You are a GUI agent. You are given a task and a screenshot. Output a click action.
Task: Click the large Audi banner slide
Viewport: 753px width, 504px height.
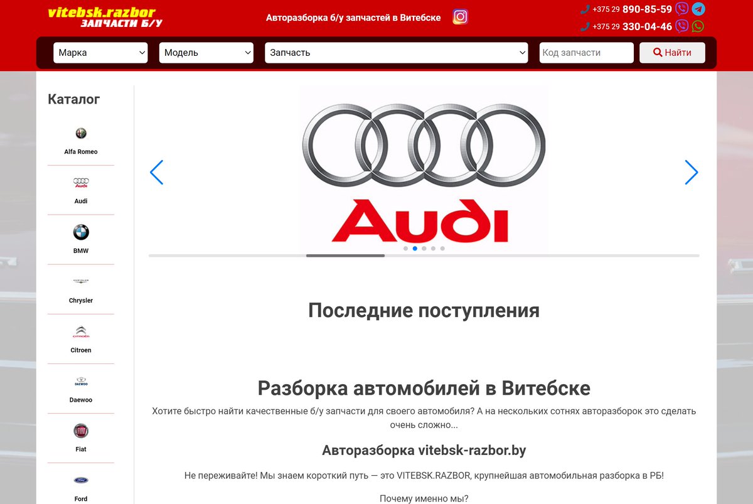(424, 169)
